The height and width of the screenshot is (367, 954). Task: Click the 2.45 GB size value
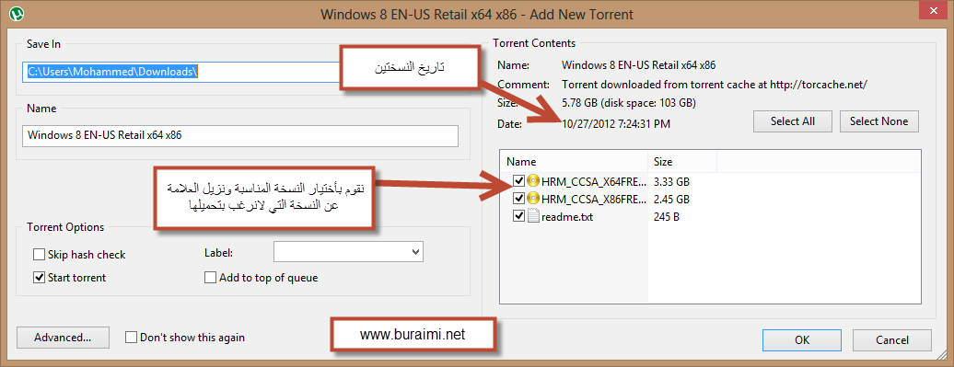pos(671,199)
